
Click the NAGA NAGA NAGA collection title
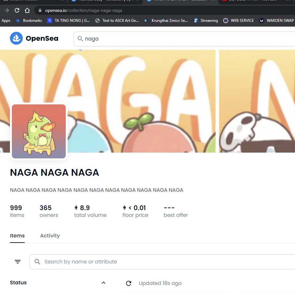click(55, 173)
